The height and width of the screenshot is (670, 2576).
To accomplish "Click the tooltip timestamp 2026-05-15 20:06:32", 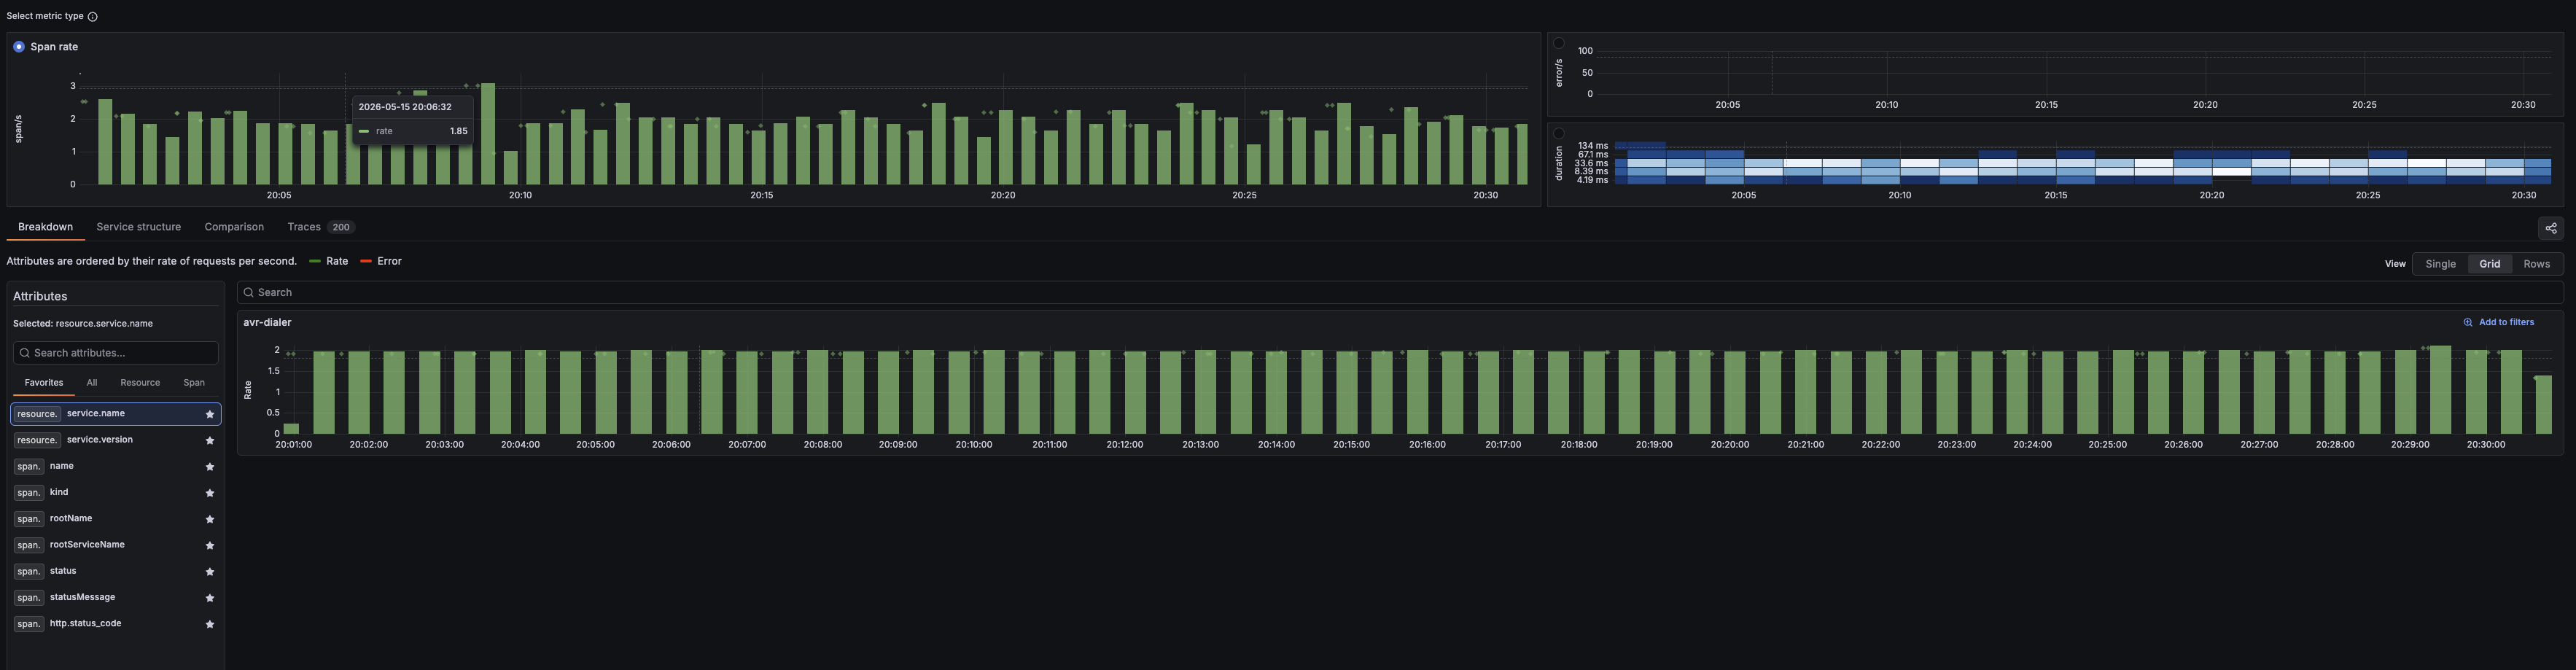I will 405,107.
